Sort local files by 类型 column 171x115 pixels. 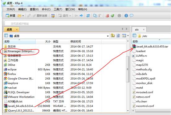point(60,42)
